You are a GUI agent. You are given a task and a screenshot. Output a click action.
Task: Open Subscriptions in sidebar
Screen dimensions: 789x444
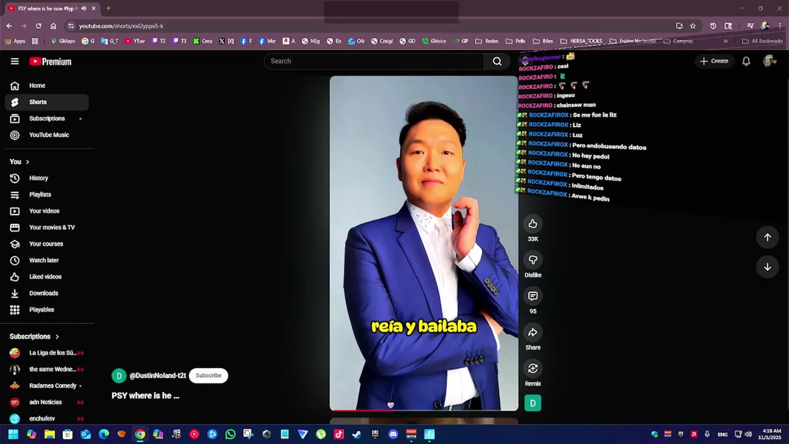(x=47, y=118)
